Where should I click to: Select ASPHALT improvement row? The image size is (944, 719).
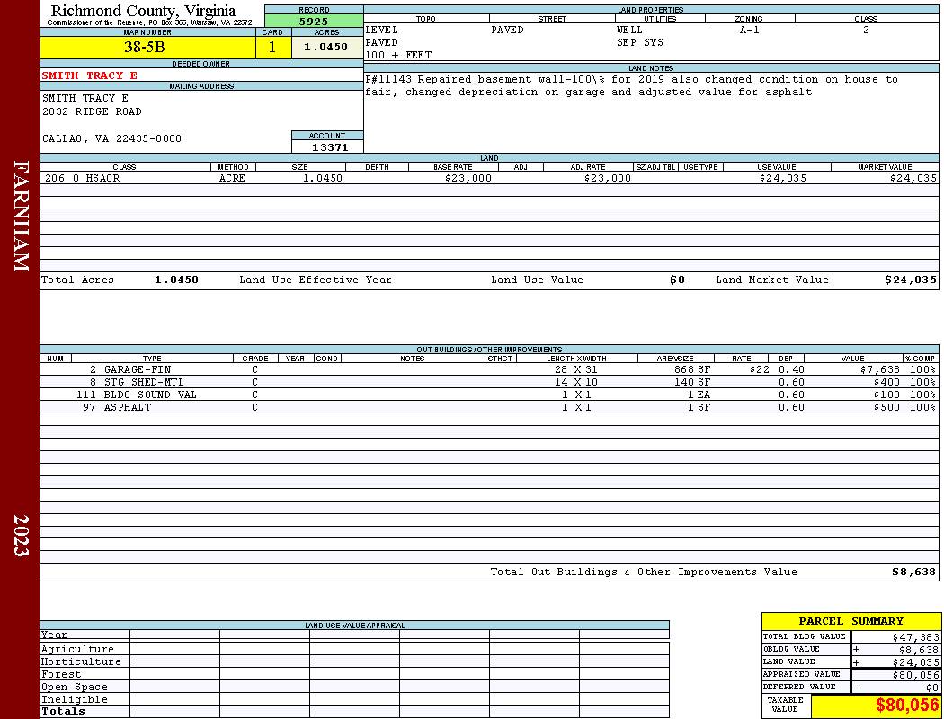[x=489, y=407]
